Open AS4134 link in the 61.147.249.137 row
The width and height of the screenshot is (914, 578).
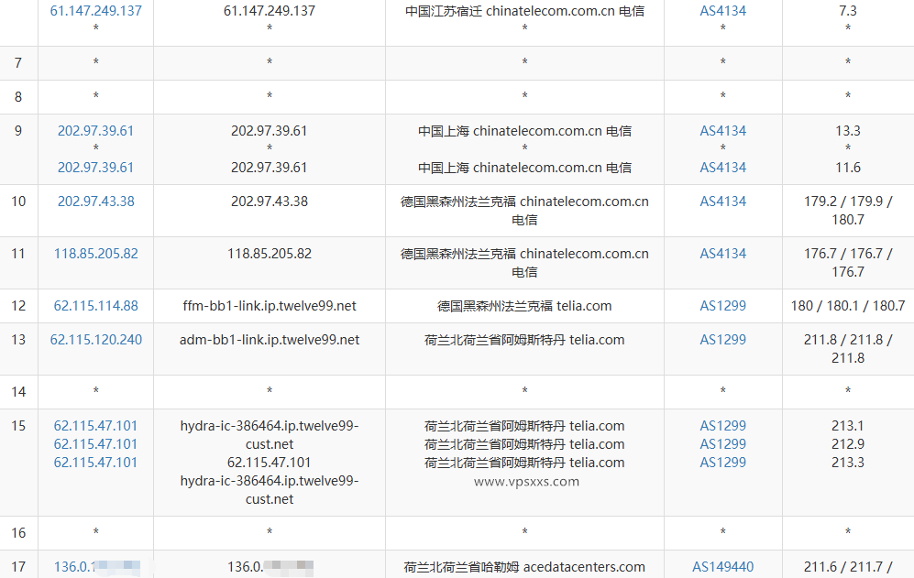click(722, 10)
